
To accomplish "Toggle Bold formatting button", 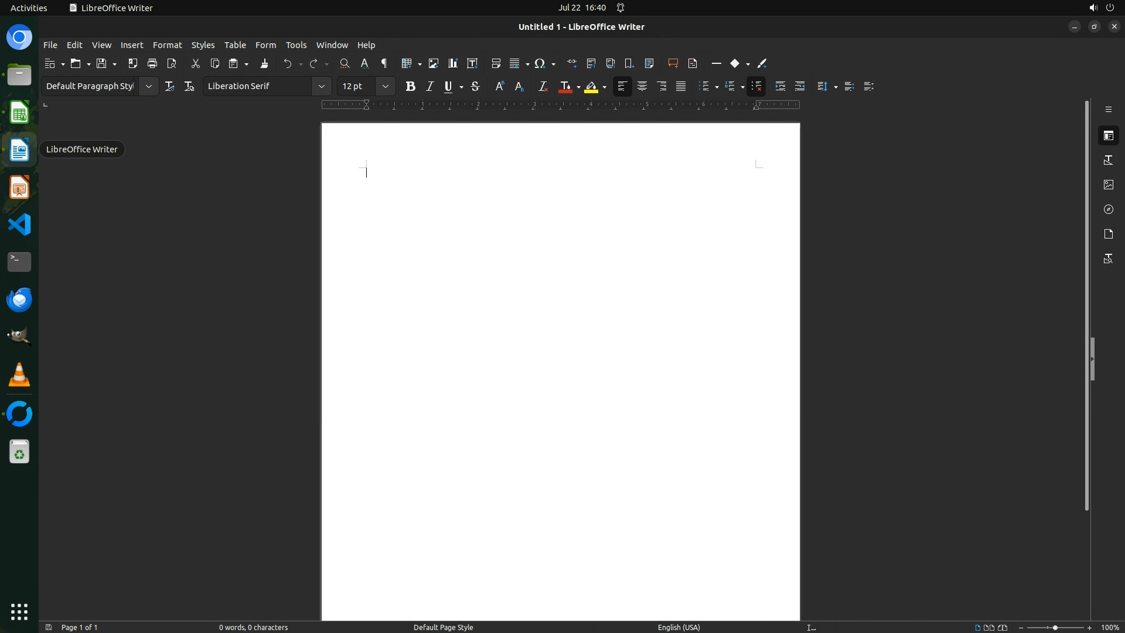I will click(410, 87).
